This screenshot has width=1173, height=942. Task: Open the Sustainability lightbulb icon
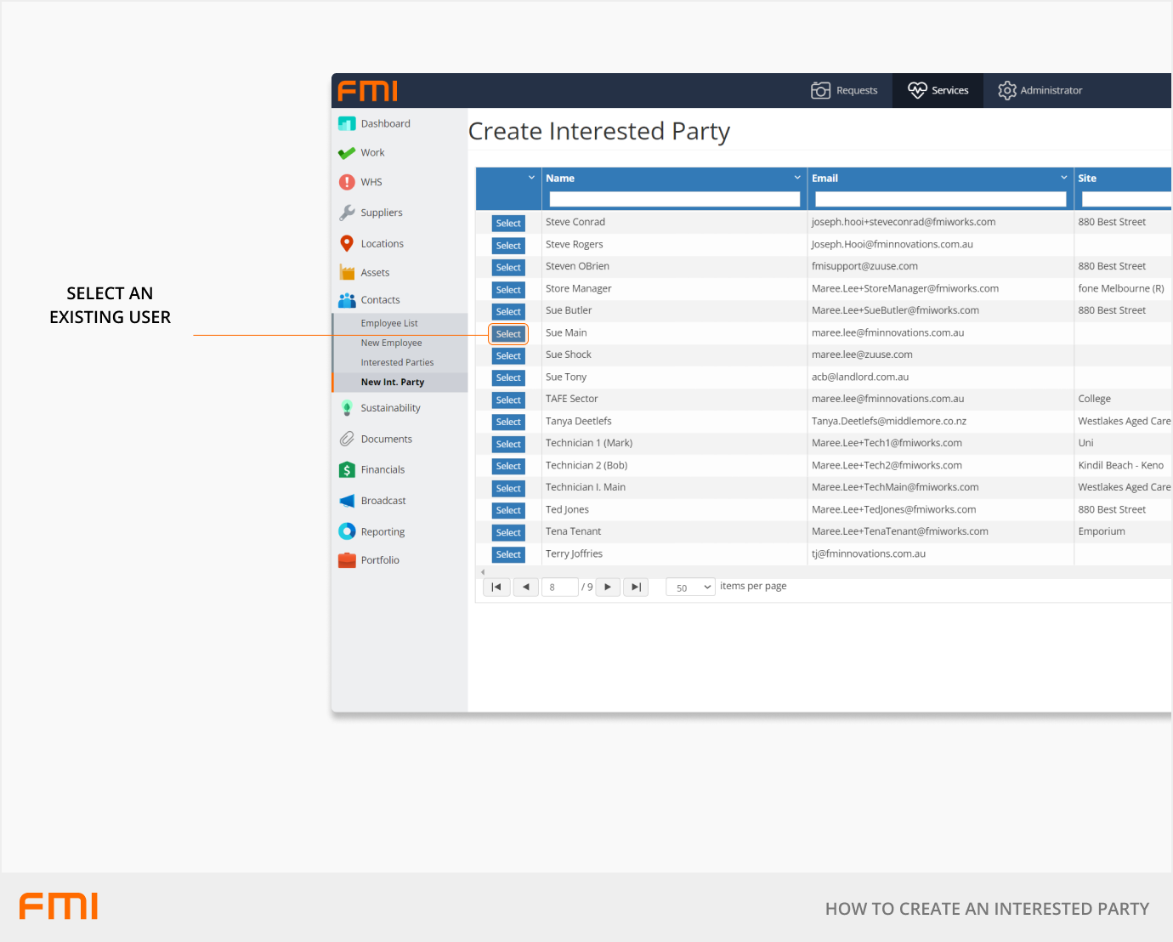347,408
